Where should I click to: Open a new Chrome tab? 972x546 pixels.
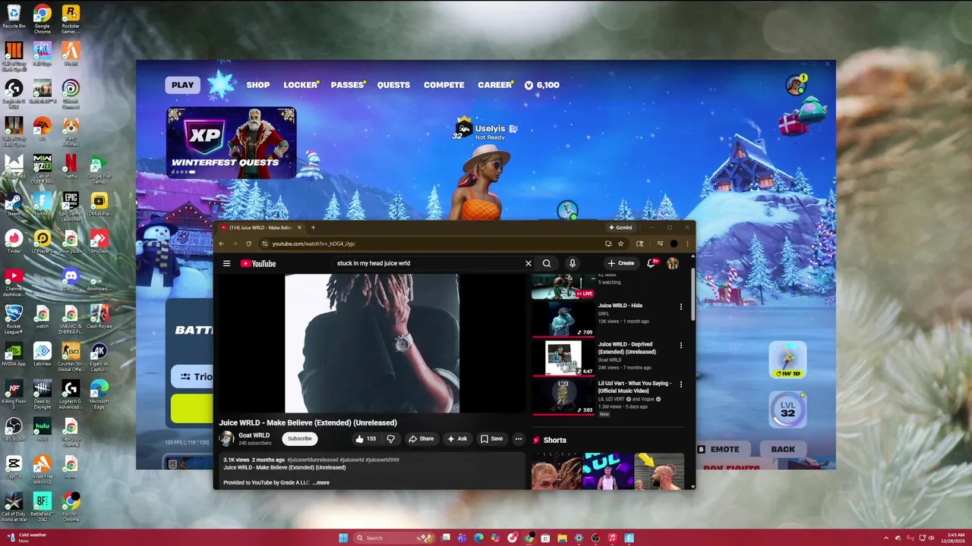[x=313, y=227]
